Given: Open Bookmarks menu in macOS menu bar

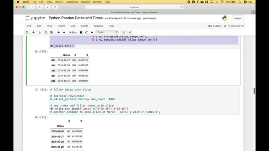Looking at the screenshot, I should point(72,2).
